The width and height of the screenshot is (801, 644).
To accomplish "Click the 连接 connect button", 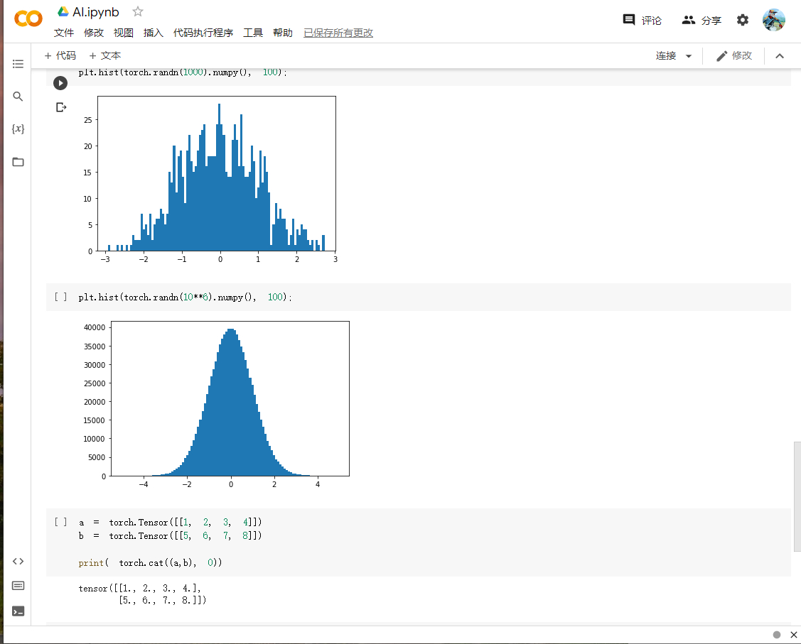I will point(666,55).
